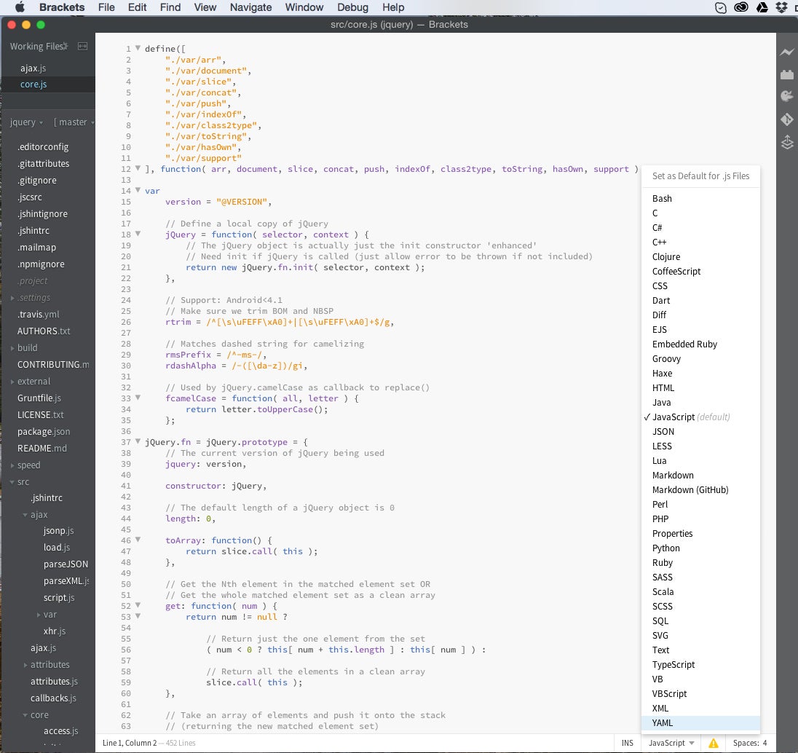798x753 pixels.
Task: Open the Debug menu
Action: pyautogui.click(x=352, y=7)
